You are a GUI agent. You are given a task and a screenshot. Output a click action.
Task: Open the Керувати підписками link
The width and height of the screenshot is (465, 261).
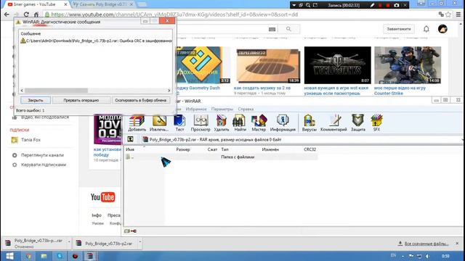[44, 165]
